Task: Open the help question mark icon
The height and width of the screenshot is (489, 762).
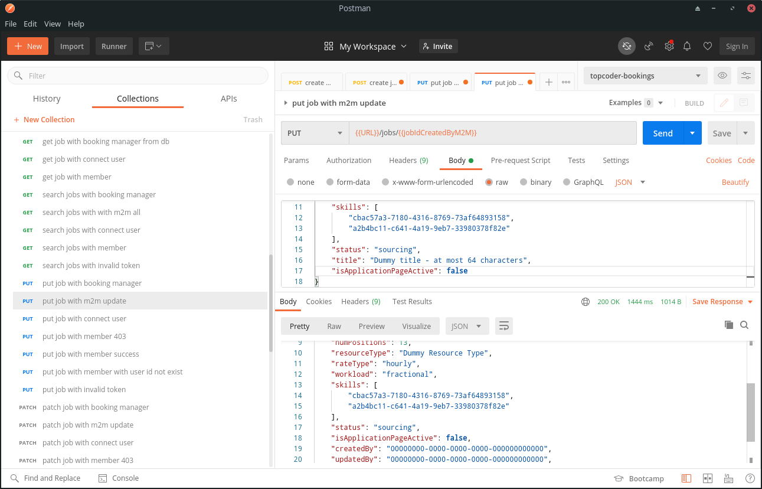Action: coord(750,478)
